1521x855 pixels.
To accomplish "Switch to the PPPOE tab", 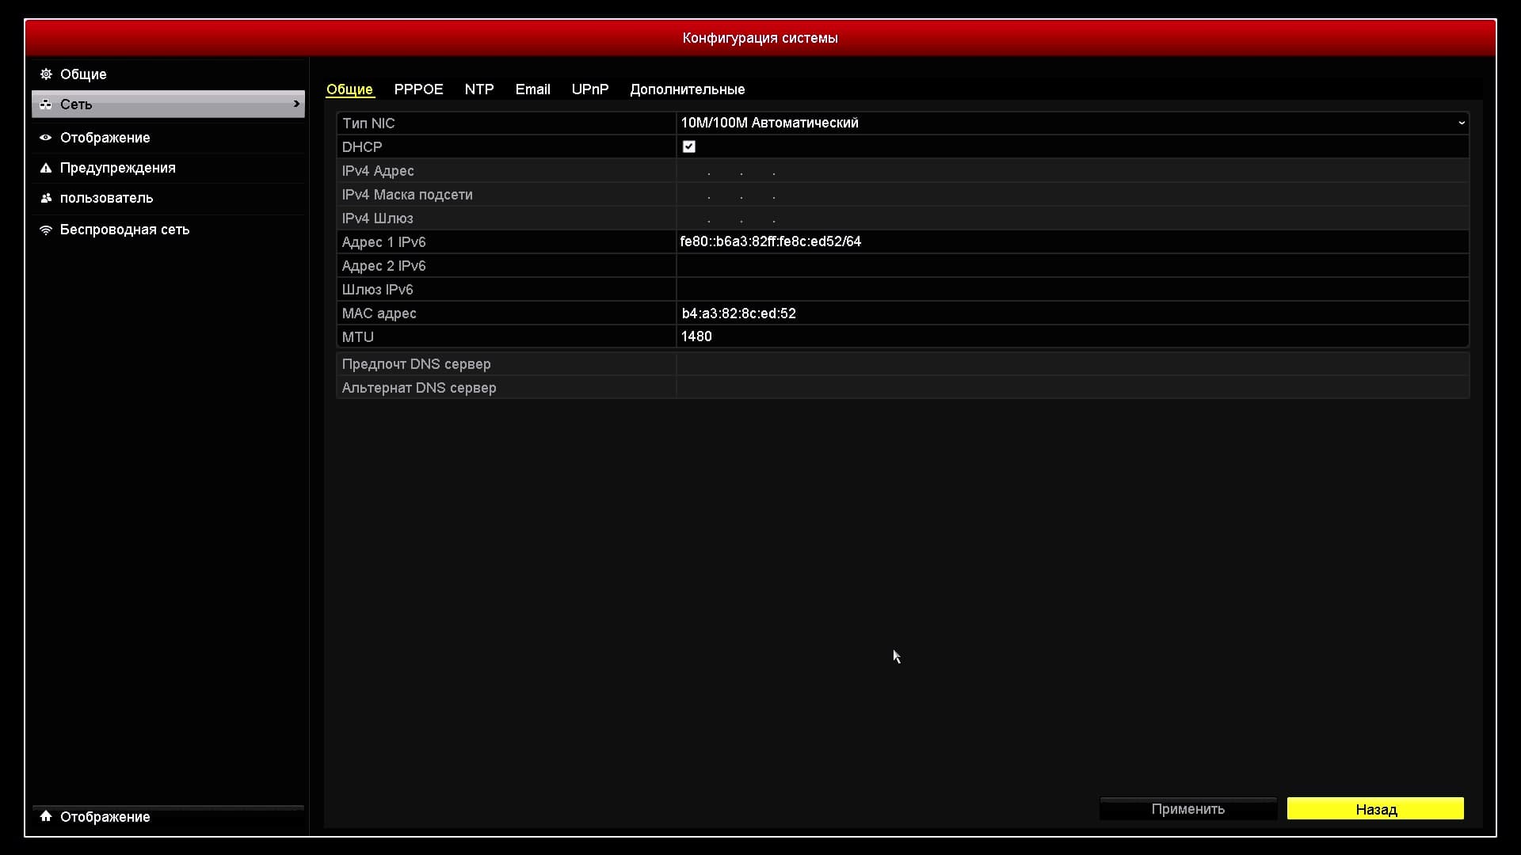I will click(418, 89).
